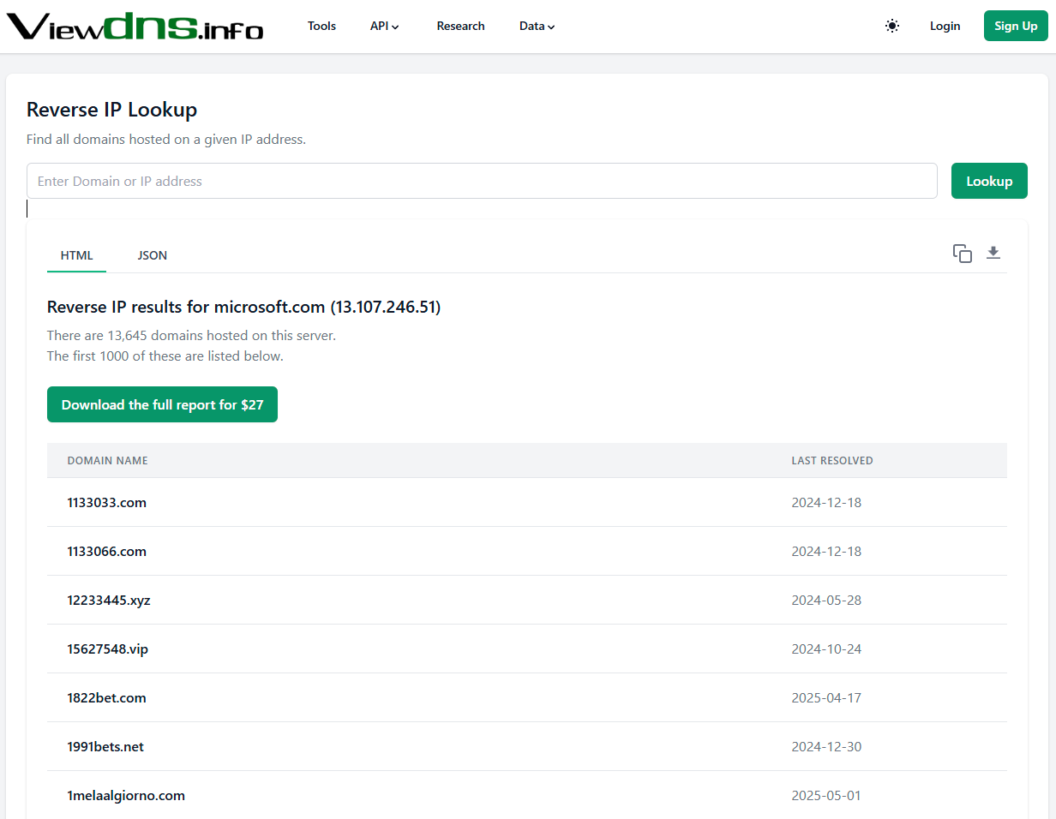Download the results file
1056x819 pixels.
pos(993,253)
